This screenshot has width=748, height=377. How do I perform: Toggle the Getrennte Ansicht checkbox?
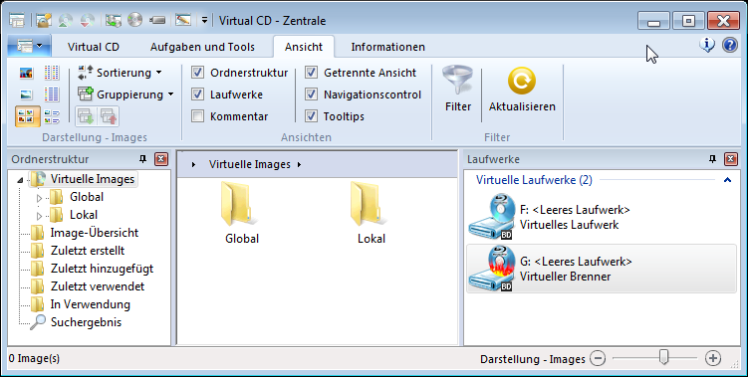311,73
